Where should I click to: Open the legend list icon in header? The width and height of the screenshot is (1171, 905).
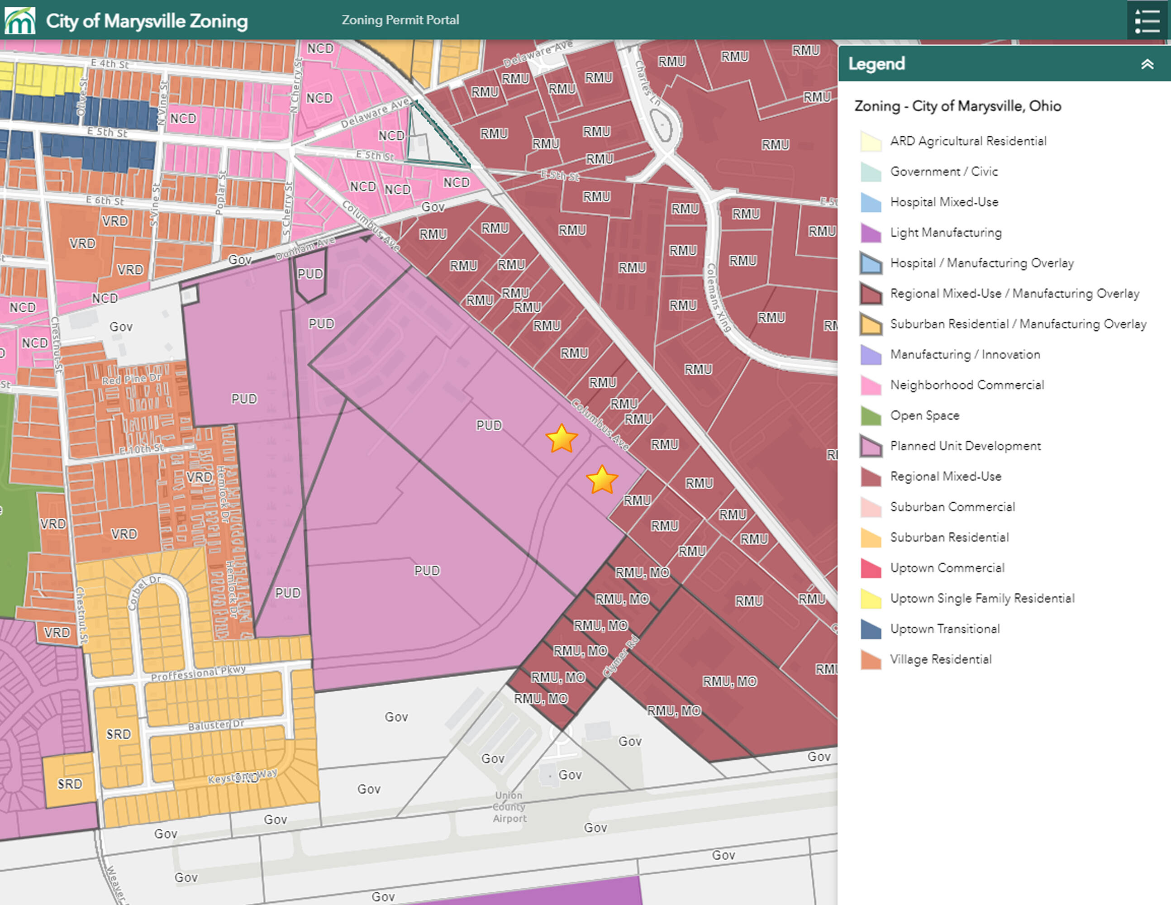(1147, 20)
